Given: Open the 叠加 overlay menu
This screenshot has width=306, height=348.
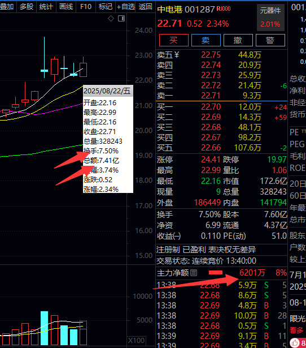Looking at the screenshot, I should (x=7, y=7).
